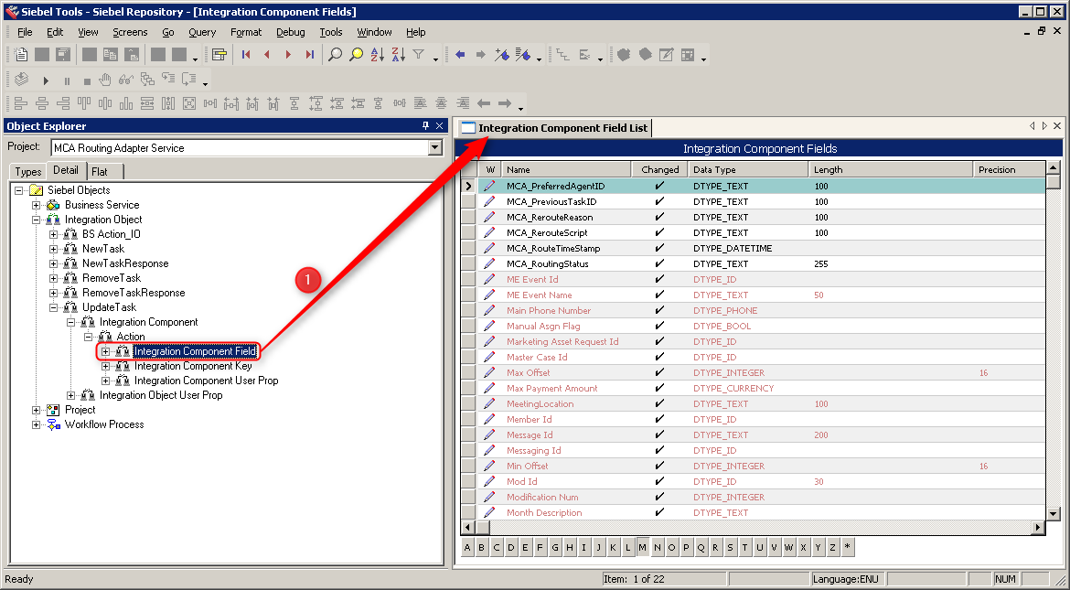The width and height of the screenshot is (1070, 590).
Task: Click the magnifying glass search icon
Action: click(335, 54)
